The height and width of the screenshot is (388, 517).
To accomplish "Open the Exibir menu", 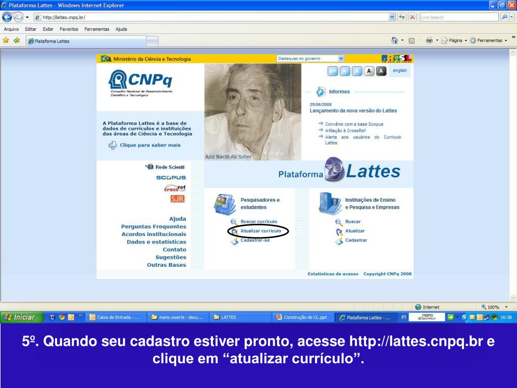I will coord(48,29).
